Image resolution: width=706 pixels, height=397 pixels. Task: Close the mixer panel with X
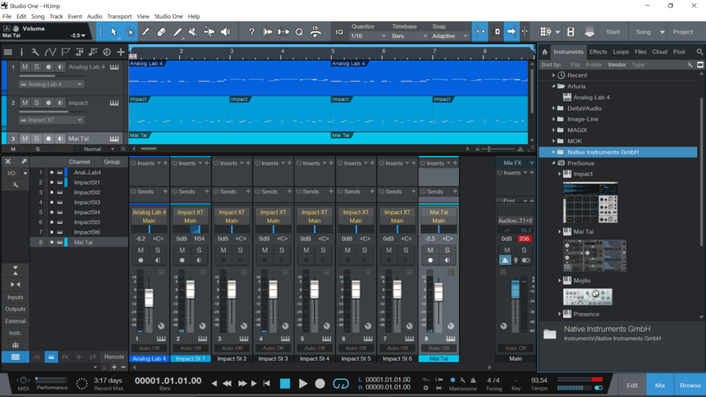point(8,161)
